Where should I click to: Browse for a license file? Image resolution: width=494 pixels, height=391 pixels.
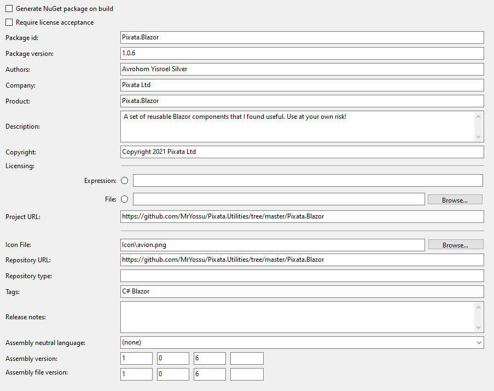[x=455, y=199]
